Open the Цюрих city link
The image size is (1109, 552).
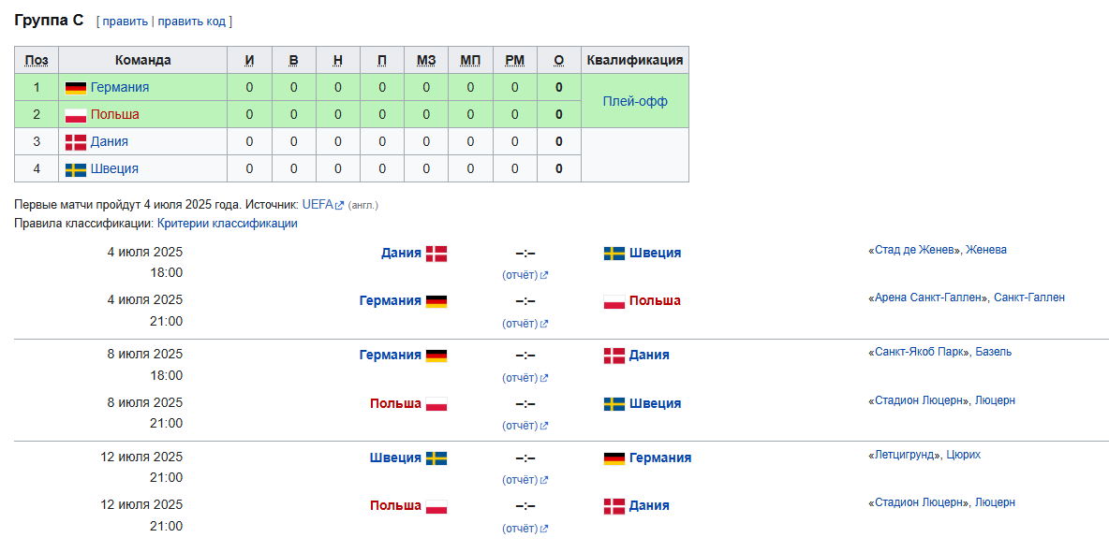[963, 455]
